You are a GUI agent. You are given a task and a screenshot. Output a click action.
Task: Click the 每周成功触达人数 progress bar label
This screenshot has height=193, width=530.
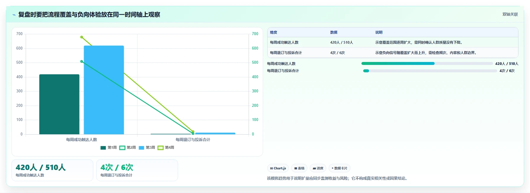point(281,64)
